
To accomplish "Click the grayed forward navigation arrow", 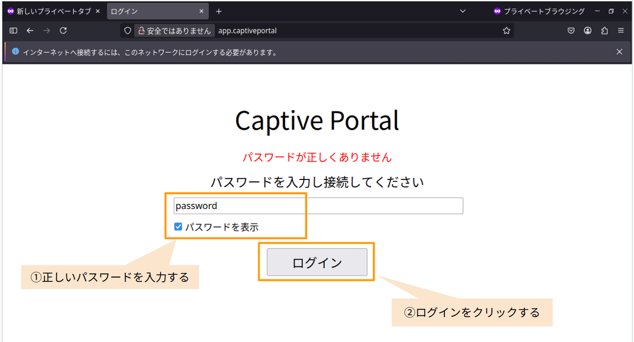I will 46,31.
